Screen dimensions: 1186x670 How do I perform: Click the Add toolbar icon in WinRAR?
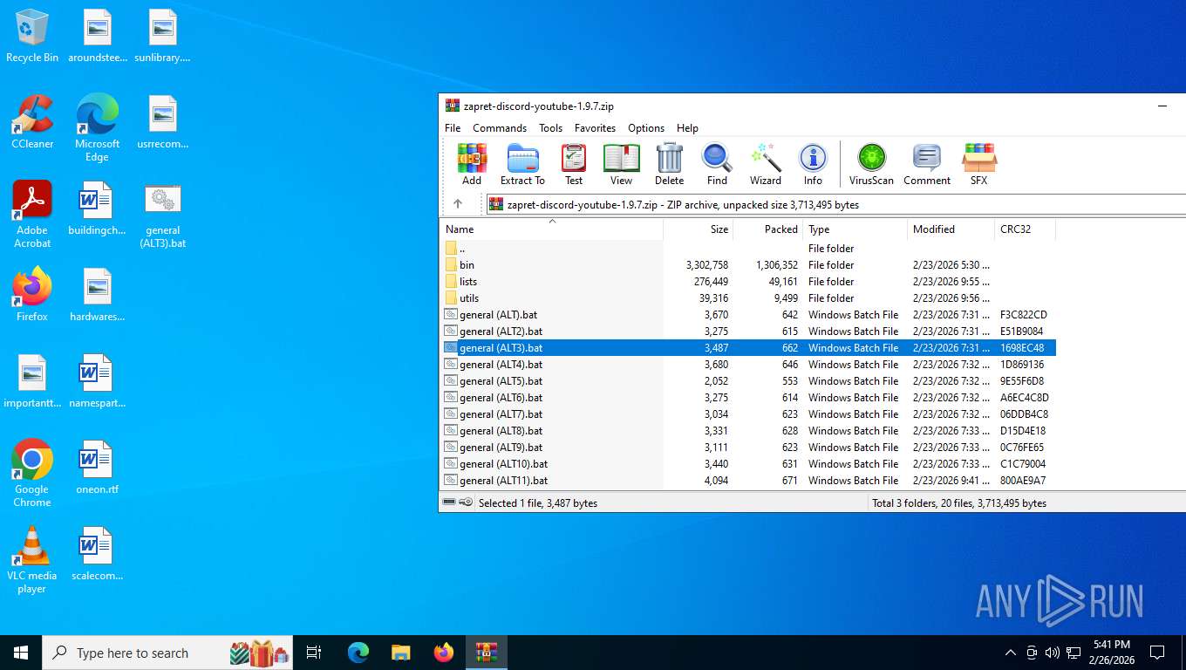[x=472, y=164]
